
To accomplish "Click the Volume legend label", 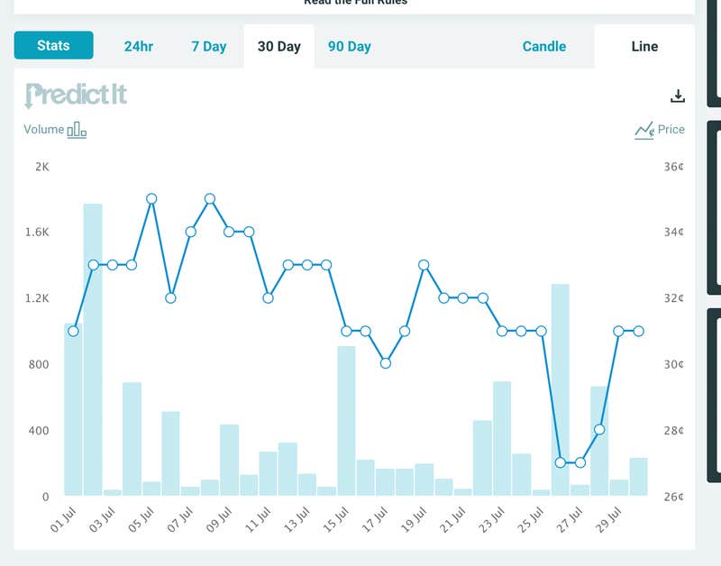I will pos(43,130).
